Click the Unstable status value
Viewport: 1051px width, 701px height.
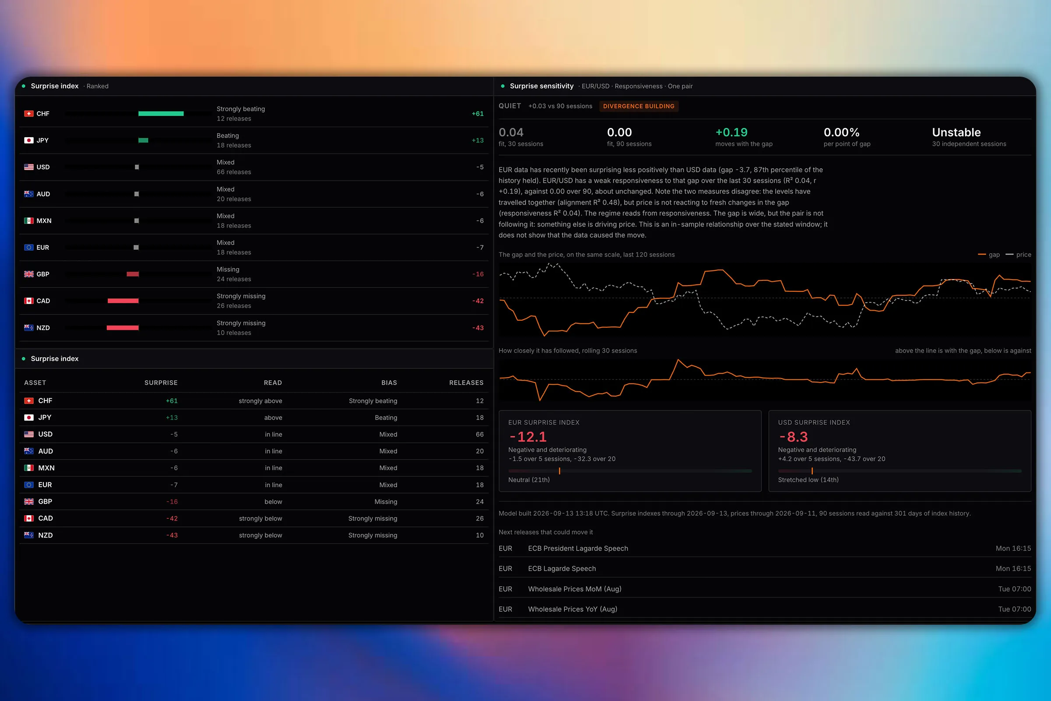click(956, 132)
